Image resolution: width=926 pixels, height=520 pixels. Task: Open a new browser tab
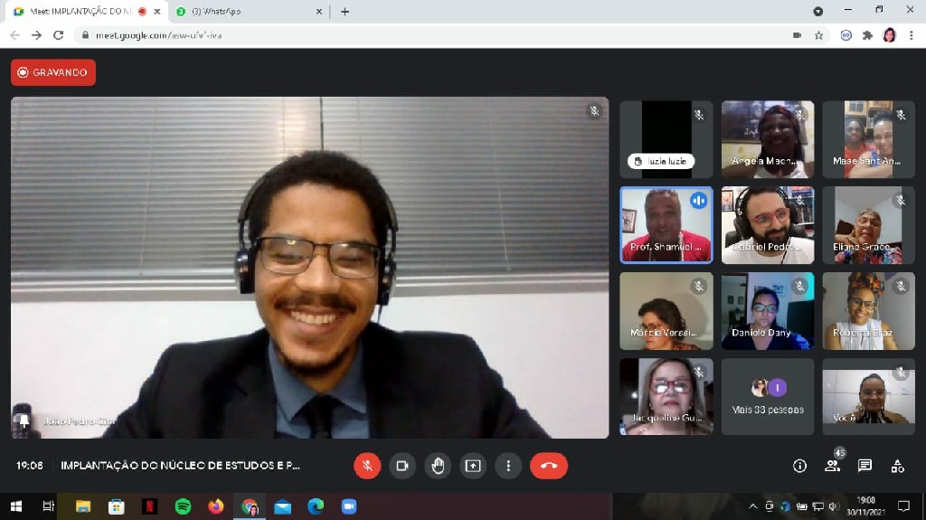(345, 12)
